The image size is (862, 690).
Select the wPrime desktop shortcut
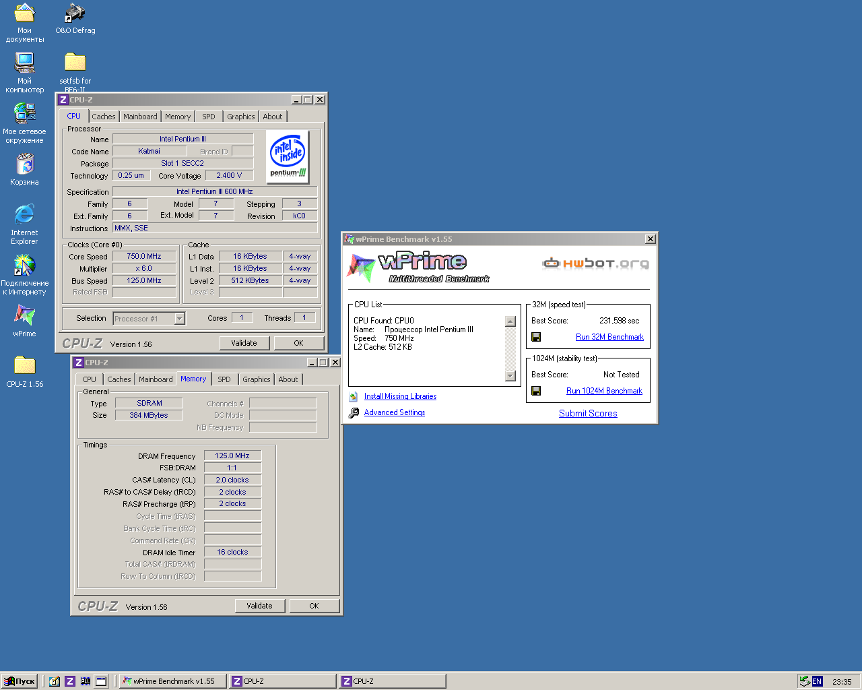(24, 321)
